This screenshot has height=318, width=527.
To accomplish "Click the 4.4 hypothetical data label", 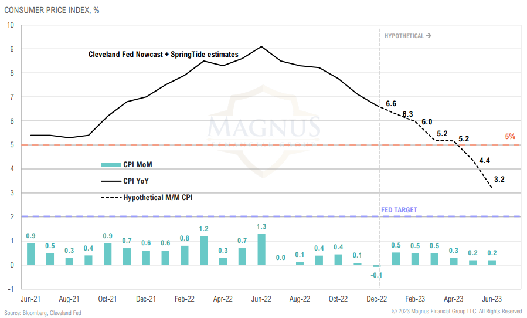I will pos(485,160).
